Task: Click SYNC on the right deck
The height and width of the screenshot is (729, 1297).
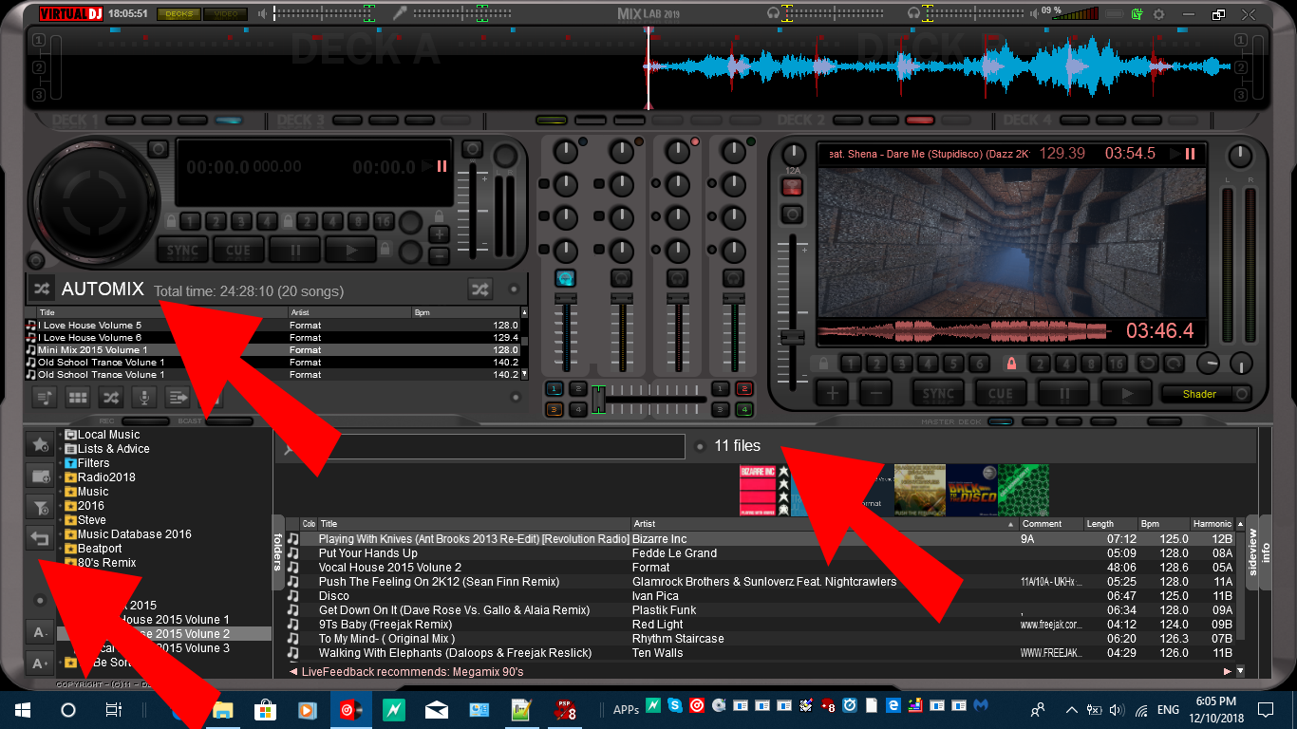Action: coord(938,393)
